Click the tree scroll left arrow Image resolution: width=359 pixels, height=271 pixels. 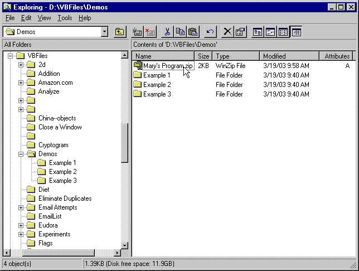7,253
